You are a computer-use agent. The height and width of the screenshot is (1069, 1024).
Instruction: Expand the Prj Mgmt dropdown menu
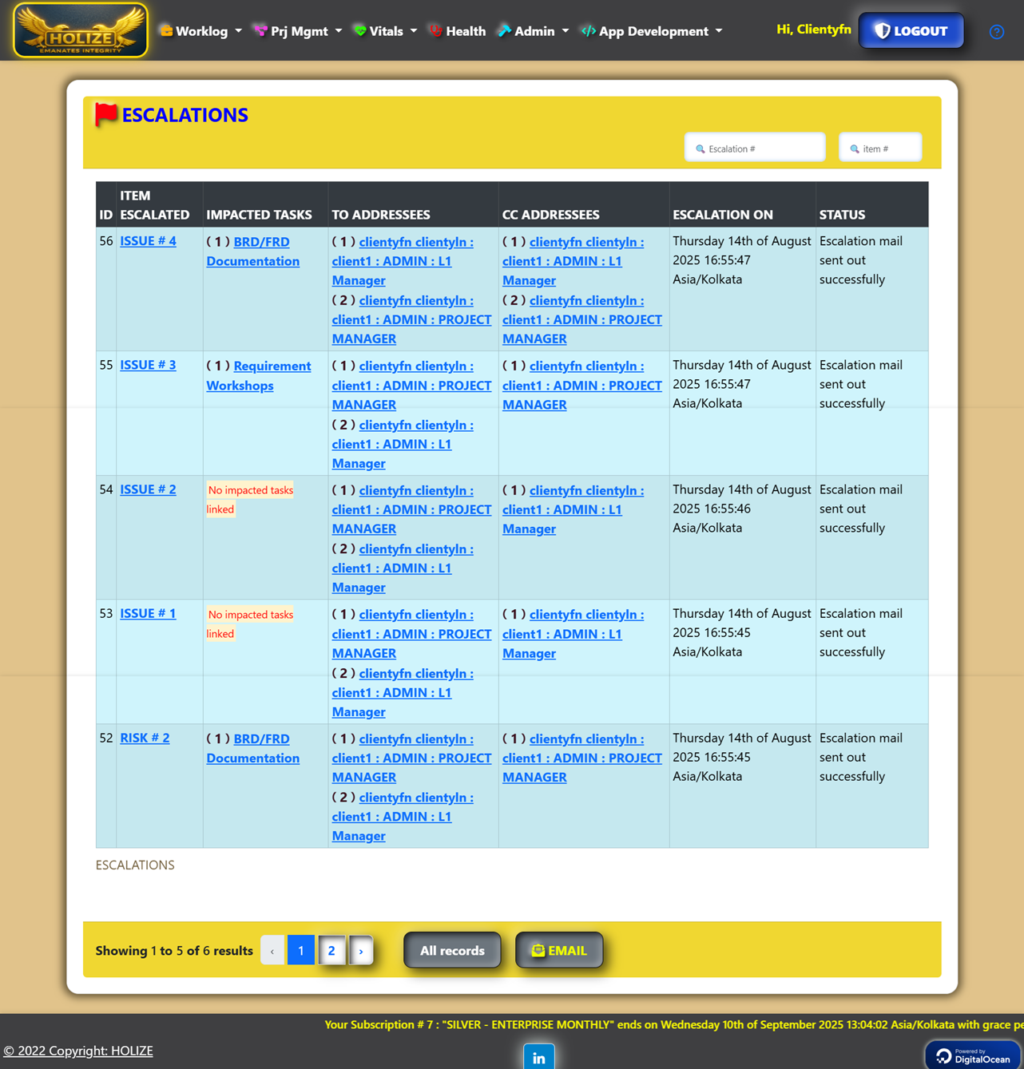(x=298, y=31)
